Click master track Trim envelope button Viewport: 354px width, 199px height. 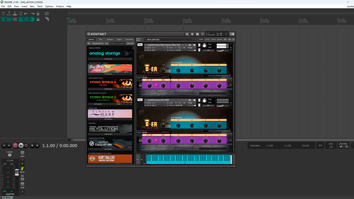click(x=22, y=184)
